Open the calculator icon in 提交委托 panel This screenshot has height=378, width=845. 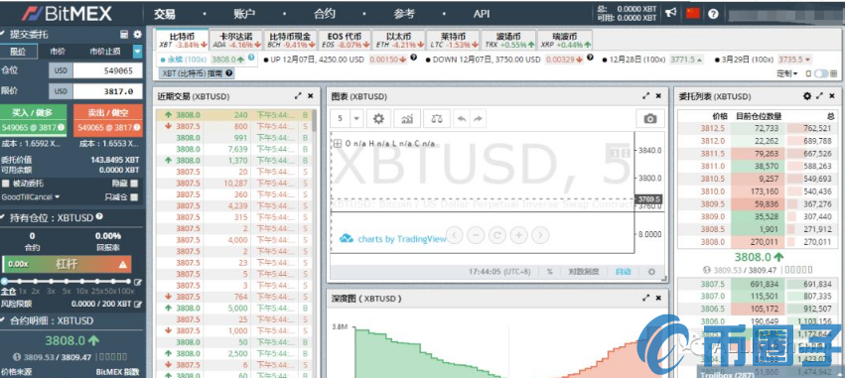click(x=124, y=35)
